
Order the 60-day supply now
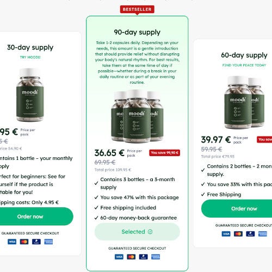click(237, 208)
